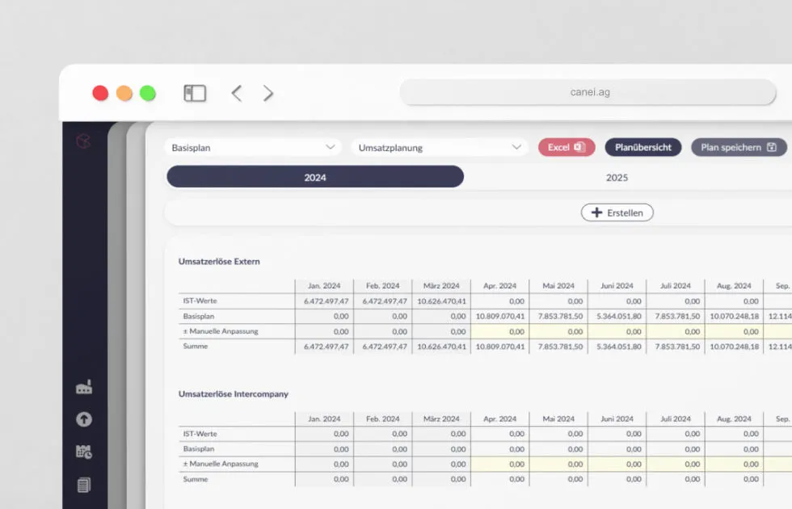Click the Umsatzerlöse Intercompany heading

click(x=234, y=394)
